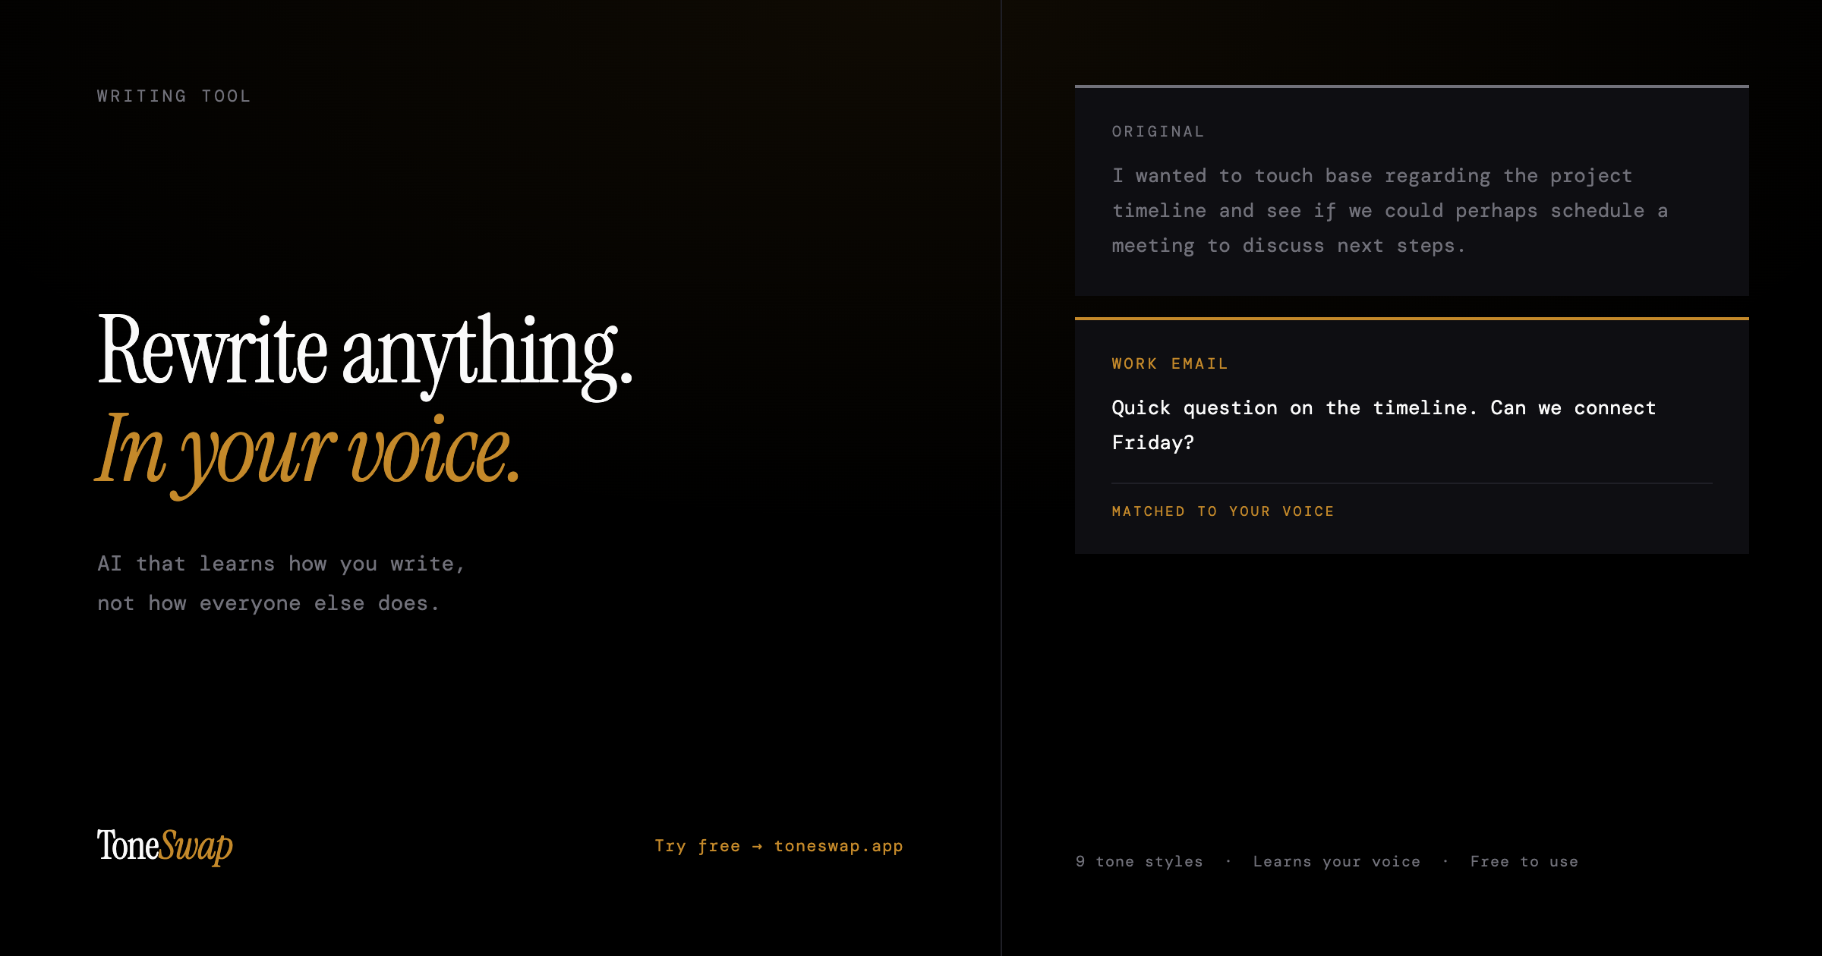The width and height of the screenshot is (1822, 956).
Task: Click the gold bar above Work Email card
Action: 1412,319
